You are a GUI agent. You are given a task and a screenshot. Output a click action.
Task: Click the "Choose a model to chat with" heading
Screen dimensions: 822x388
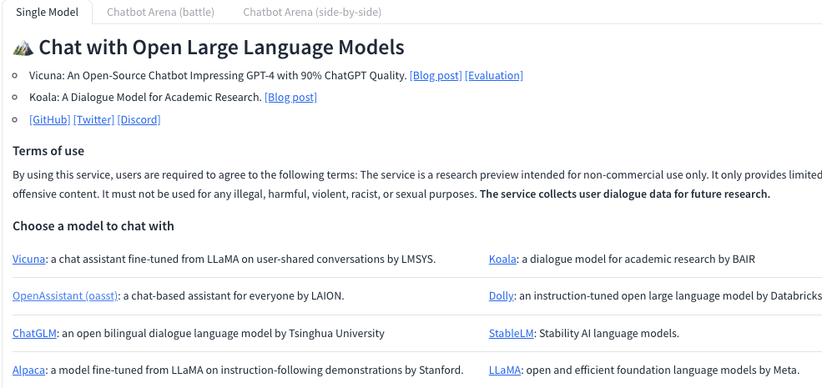point(93,226)
